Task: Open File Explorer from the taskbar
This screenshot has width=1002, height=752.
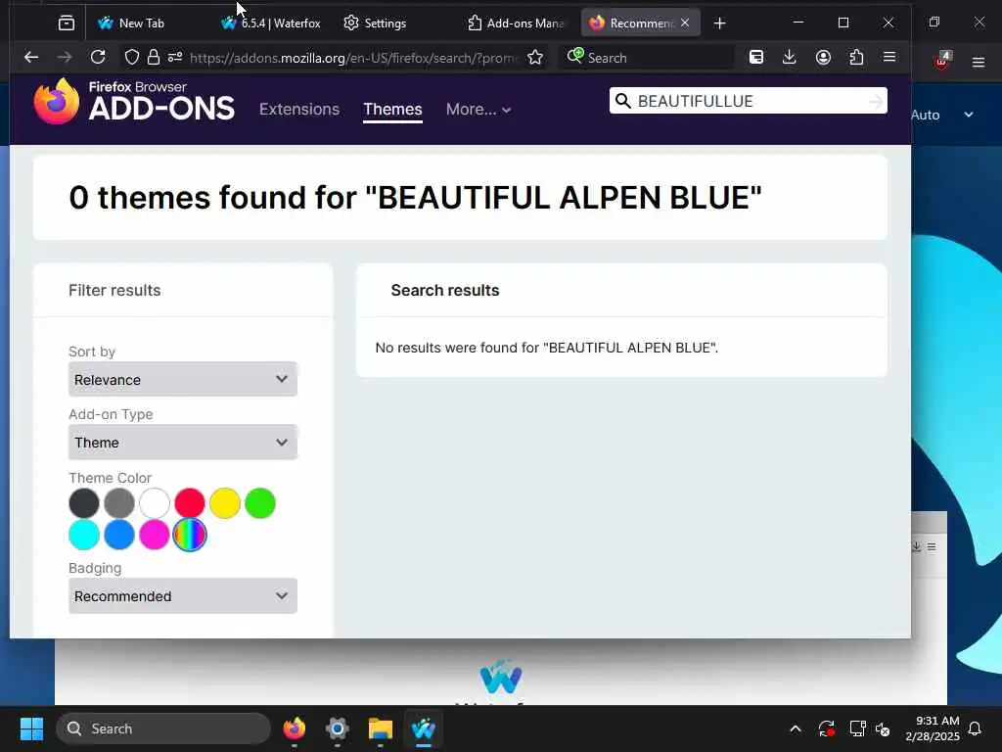Action: click(x=381, y=728)
